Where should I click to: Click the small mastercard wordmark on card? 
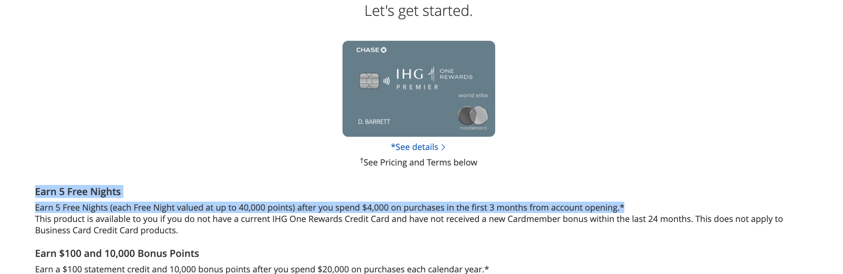473,128
